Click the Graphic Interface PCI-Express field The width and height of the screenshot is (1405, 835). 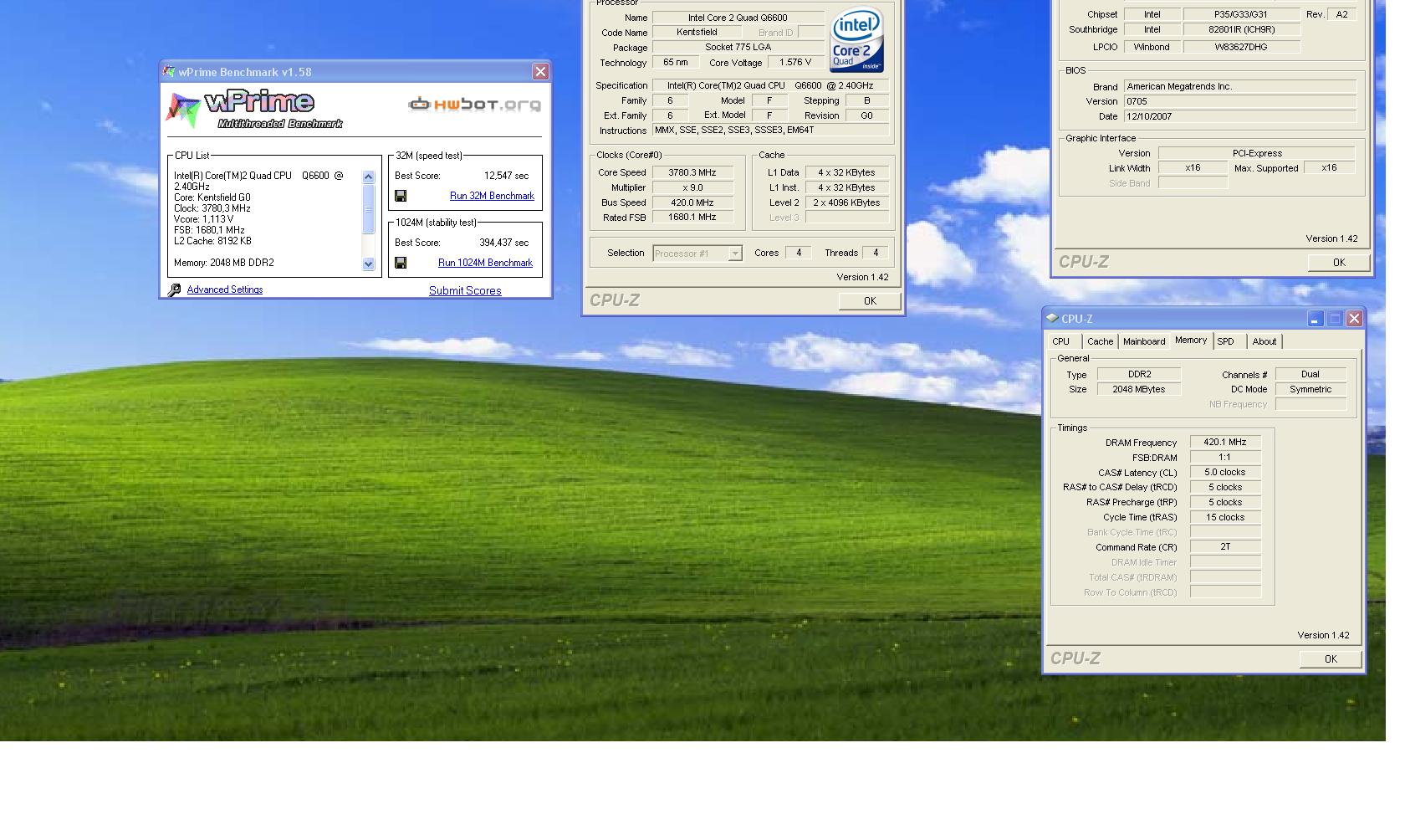click(1256, 153)
